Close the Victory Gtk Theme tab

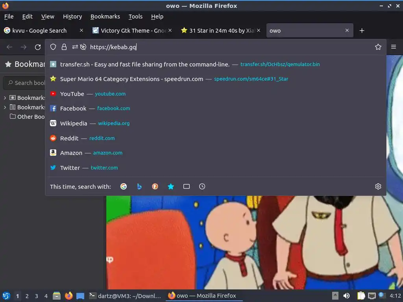click(170, 30)
